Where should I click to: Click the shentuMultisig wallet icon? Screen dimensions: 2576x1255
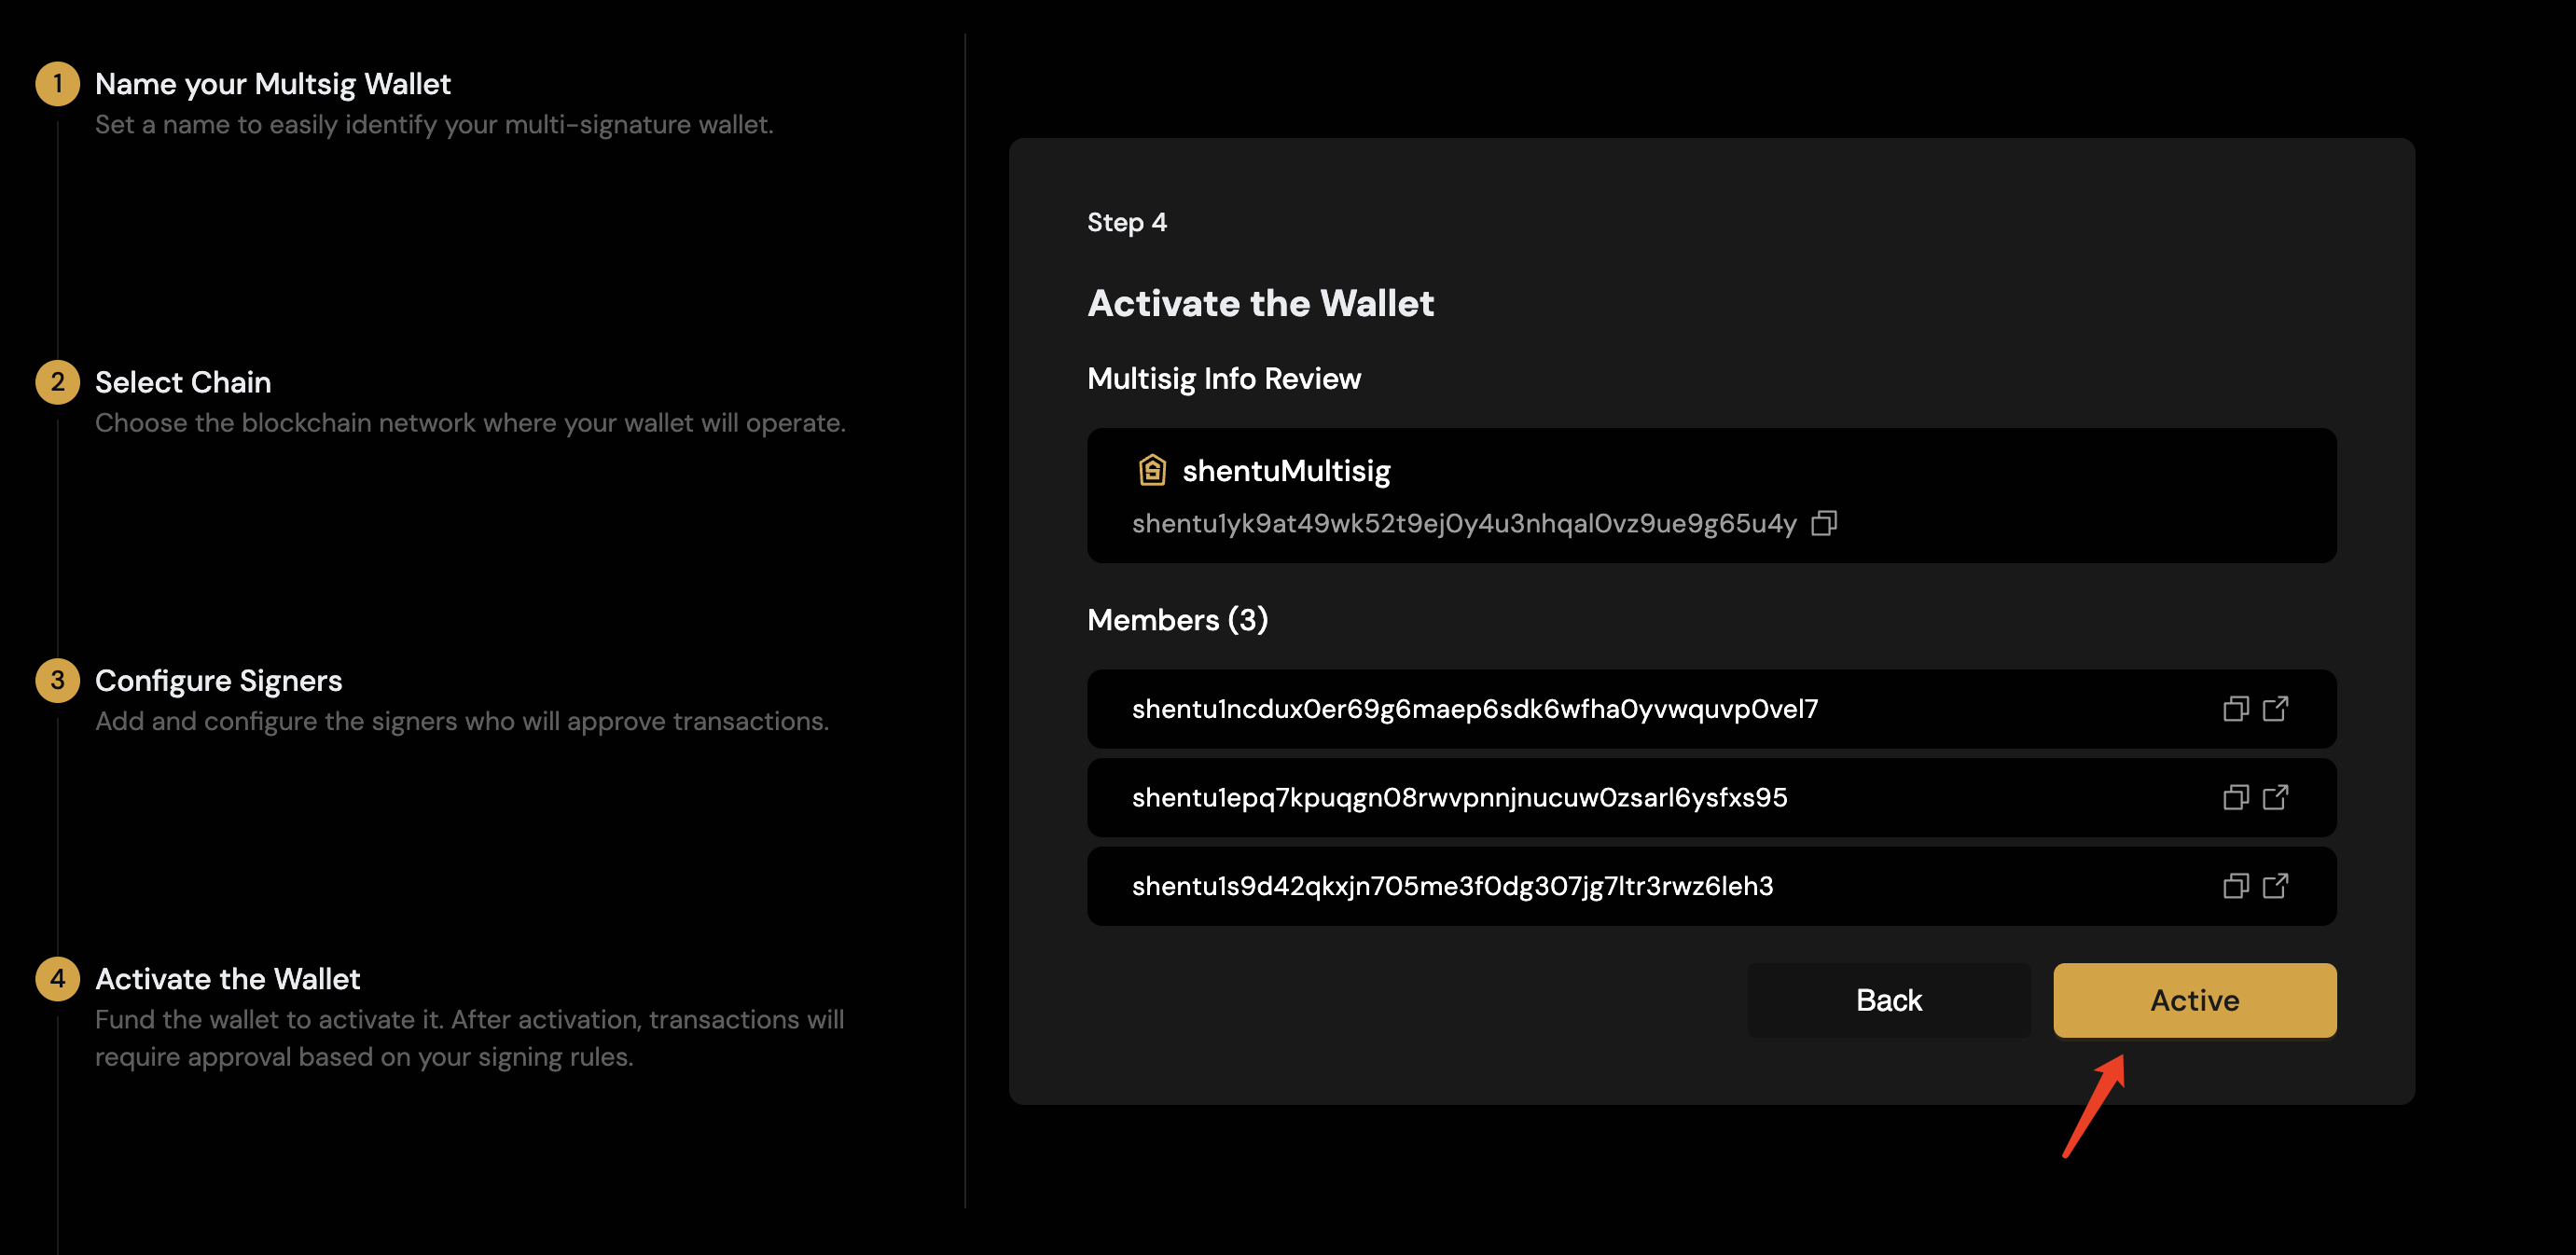(1152, 469)
